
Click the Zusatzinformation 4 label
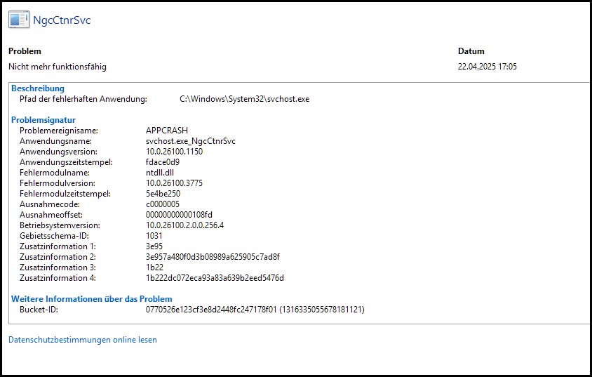58,279
